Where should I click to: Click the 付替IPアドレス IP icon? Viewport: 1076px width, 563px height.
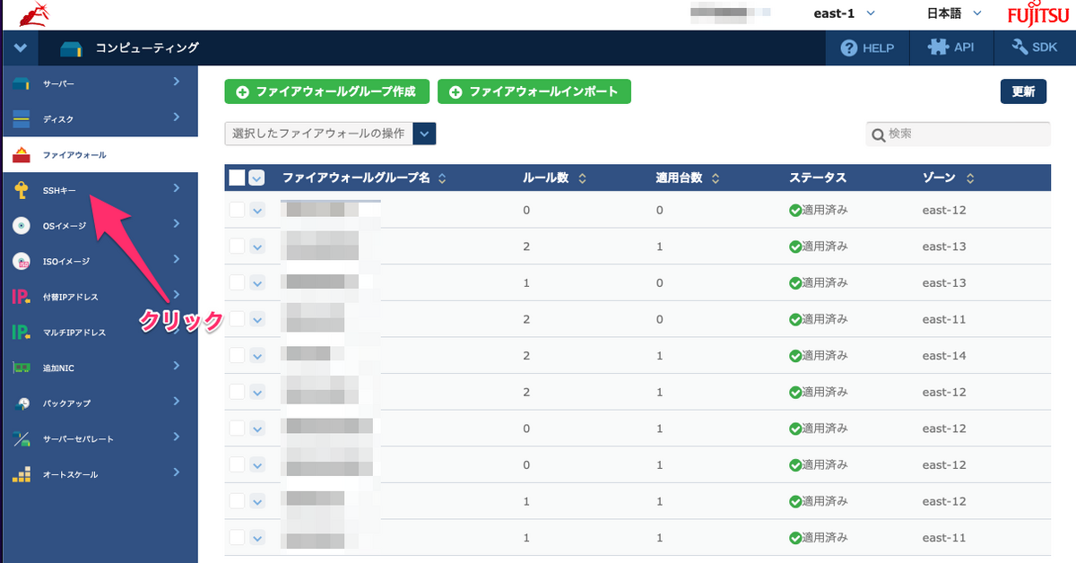[22, 297]
